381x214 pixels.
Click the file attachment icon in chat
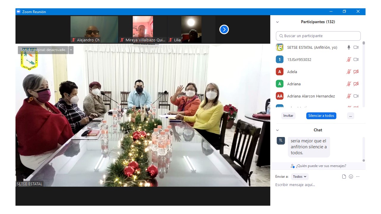[344, 177]
